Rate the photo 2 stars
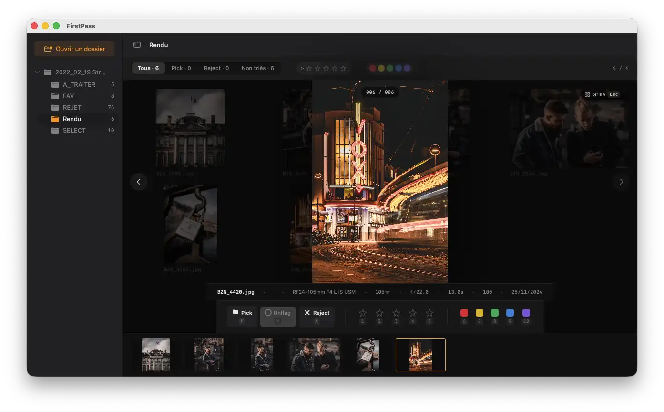This screenshot has height=412, width=664. (x=379, y=313)
